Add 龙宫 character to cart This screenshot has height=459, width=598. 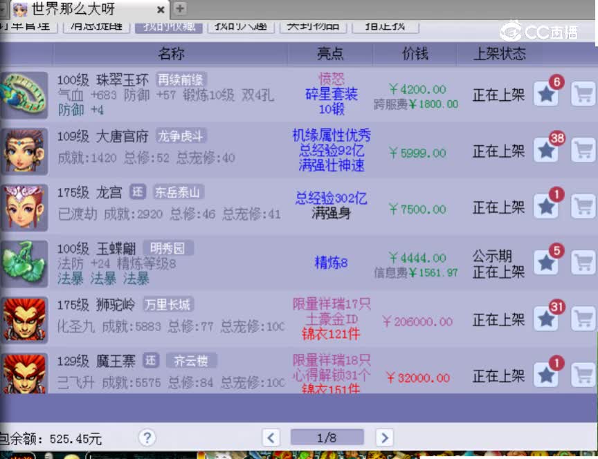click(583, 207)
